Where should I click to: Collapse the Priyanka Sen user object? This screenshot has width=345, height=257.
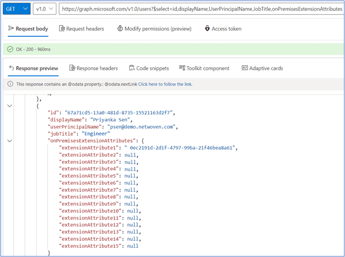[9, 106]
